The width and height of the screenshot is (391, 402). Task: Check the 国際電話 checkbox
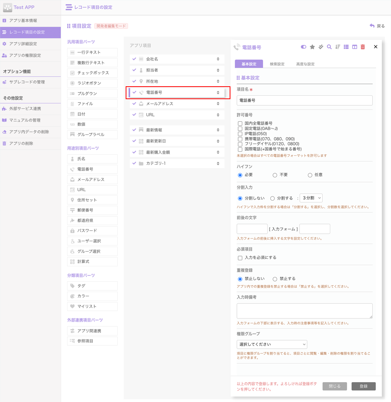[240, 149]
